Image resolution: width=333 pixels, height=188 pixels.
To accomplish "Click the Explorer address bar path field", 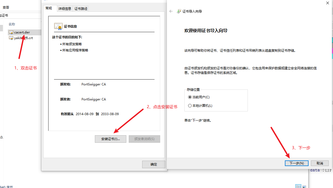I will 19,16.
